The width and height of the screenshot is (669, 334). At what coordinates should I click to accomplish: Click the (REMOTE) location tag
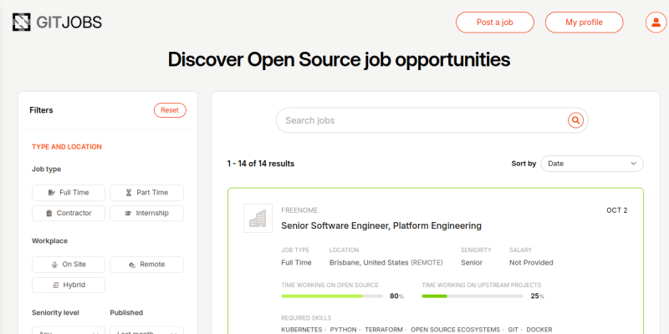click(426, 263)
